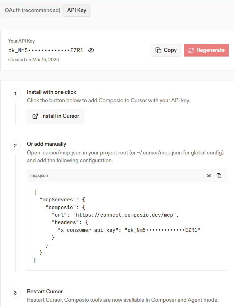
Task: Click the 'Or add manually' heading
Action: (46, 144)
